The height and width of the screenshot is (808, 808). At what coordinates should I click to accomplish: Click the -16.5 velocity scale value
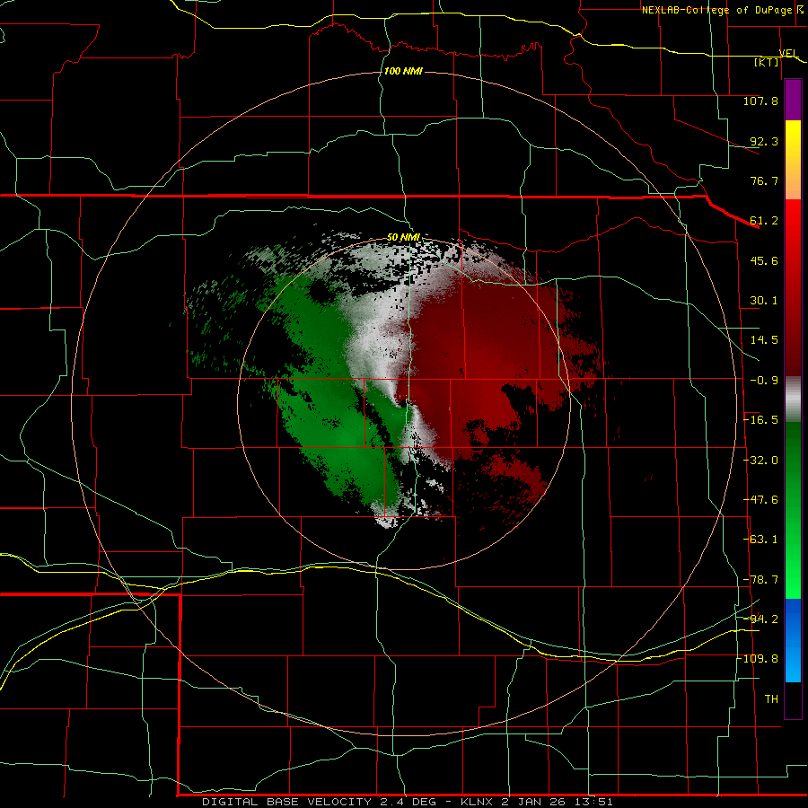(x=760, y=420)
